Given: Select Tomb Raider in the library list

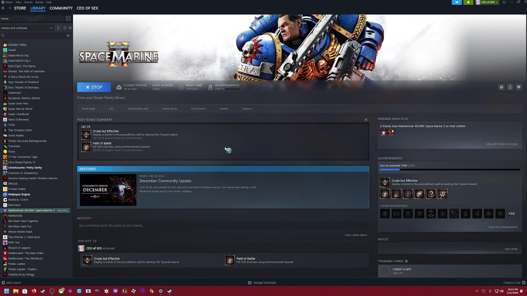Looking at the screenshot, I should [x=16, y=135].
